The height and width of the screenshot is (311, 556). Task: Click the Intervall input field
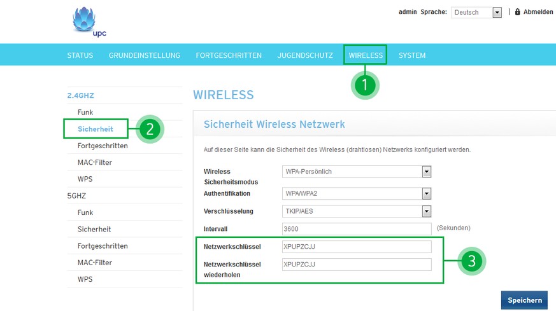coord(357,229)
